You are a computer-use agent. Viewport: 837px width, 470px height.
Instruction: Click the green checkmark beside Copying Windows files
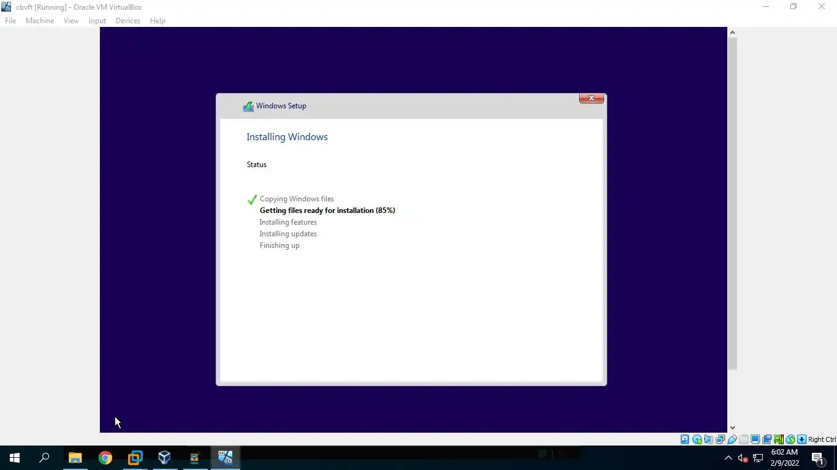pyautogui.click(x=252, y=200)
